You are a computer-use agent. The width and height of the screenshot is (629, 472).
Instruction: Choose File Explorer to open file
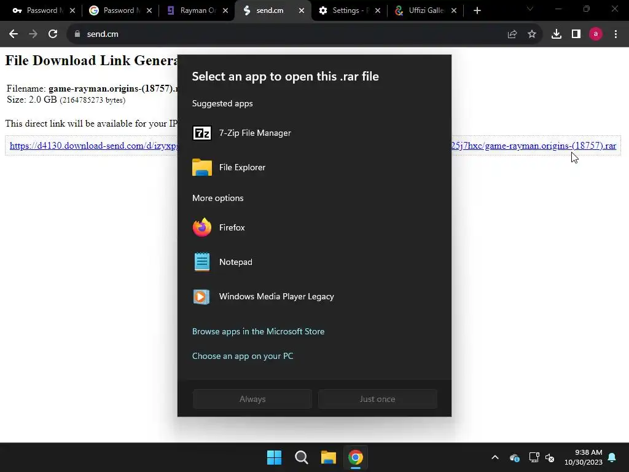pos(314,167)
